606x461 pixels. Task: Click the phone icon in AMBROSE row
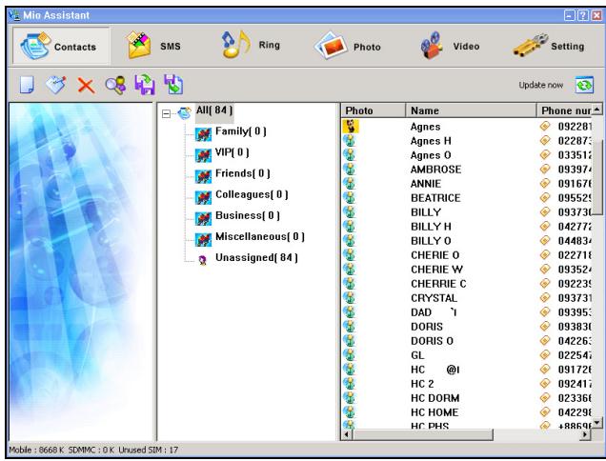click(545, 169)
